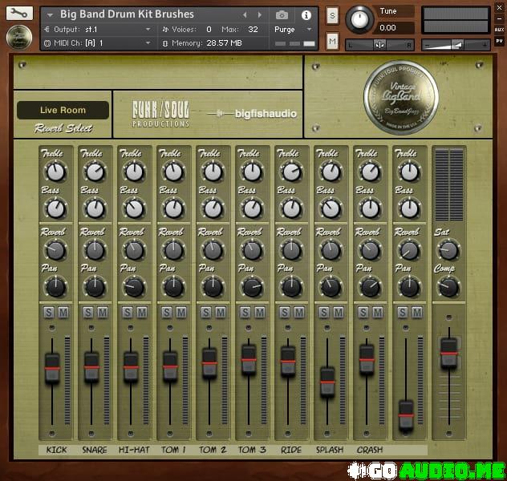507x481 pixels.
Task: Click the Snare channel Reverb knob
Action: coord(95,250)
